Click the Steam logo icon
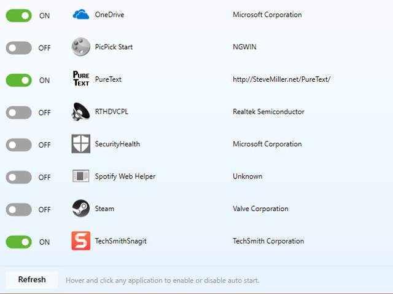Viewport: 393px width, 294px height. coord(81,209)
